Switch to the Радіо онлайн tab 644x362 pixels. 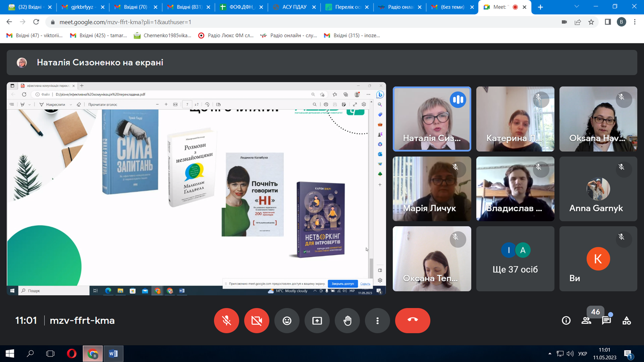pos(400,7)
